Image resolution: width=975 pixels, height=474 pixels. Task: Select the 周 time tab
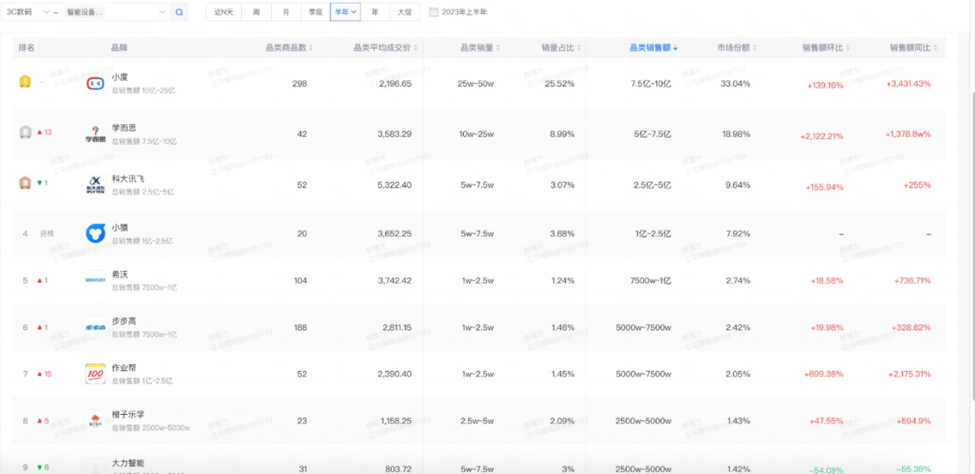point(257,12)
